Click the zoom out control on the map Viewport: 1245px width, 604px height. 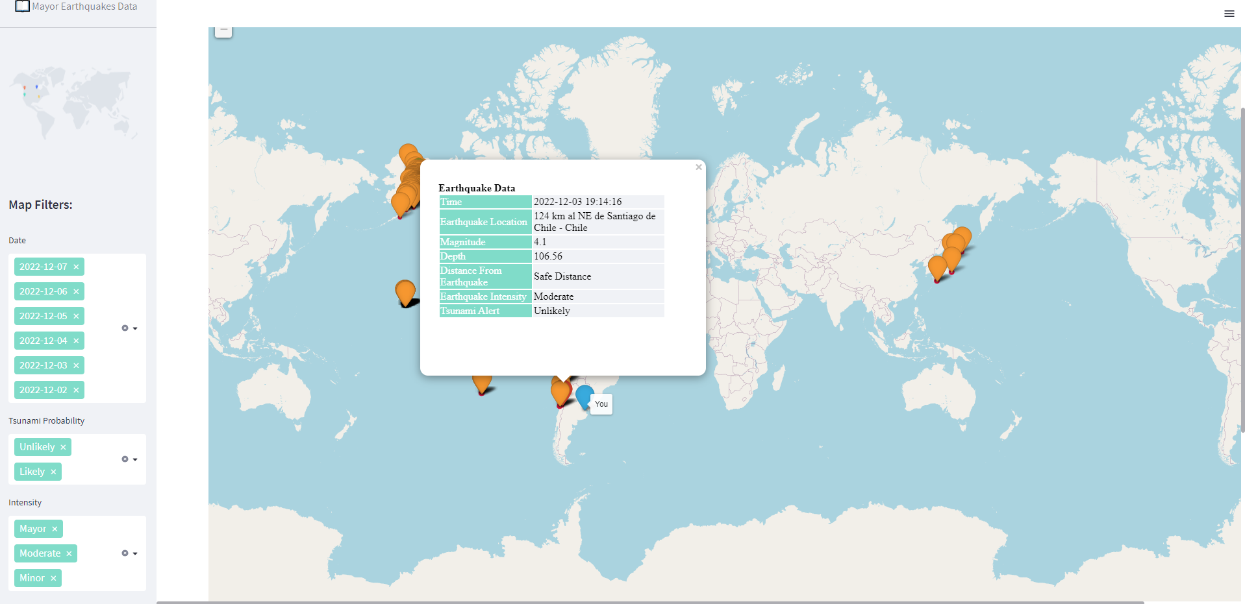tap(223, 30)
